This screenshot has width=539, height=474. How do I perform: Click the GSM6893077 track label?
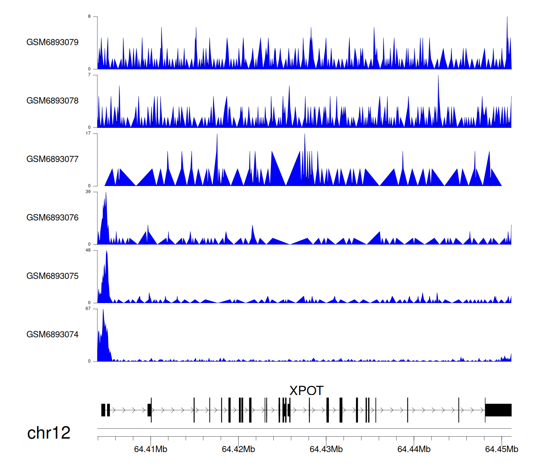pos(52,159)
